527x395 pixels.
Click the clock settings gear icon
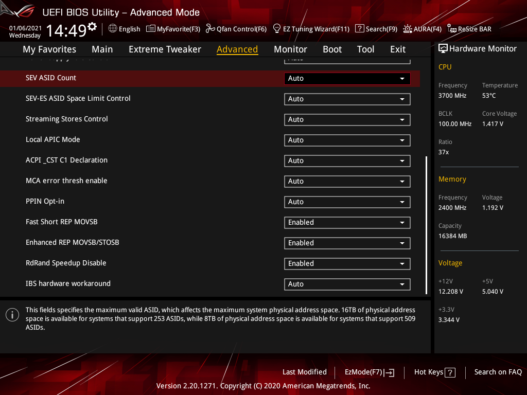click(x=92, y=26)
